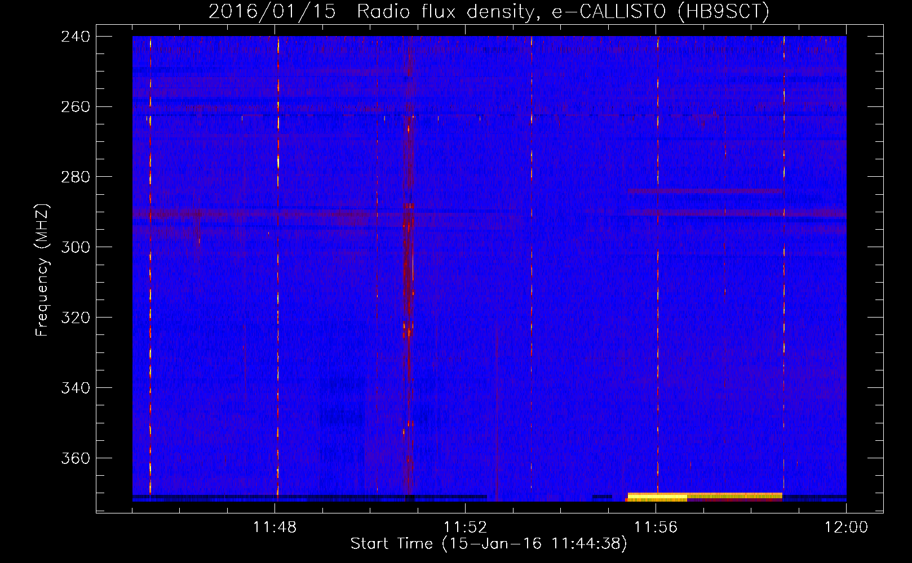The image size is (912, 563).
Task: Click the short horizontal red line near 284 MHz
Action: 705,191
